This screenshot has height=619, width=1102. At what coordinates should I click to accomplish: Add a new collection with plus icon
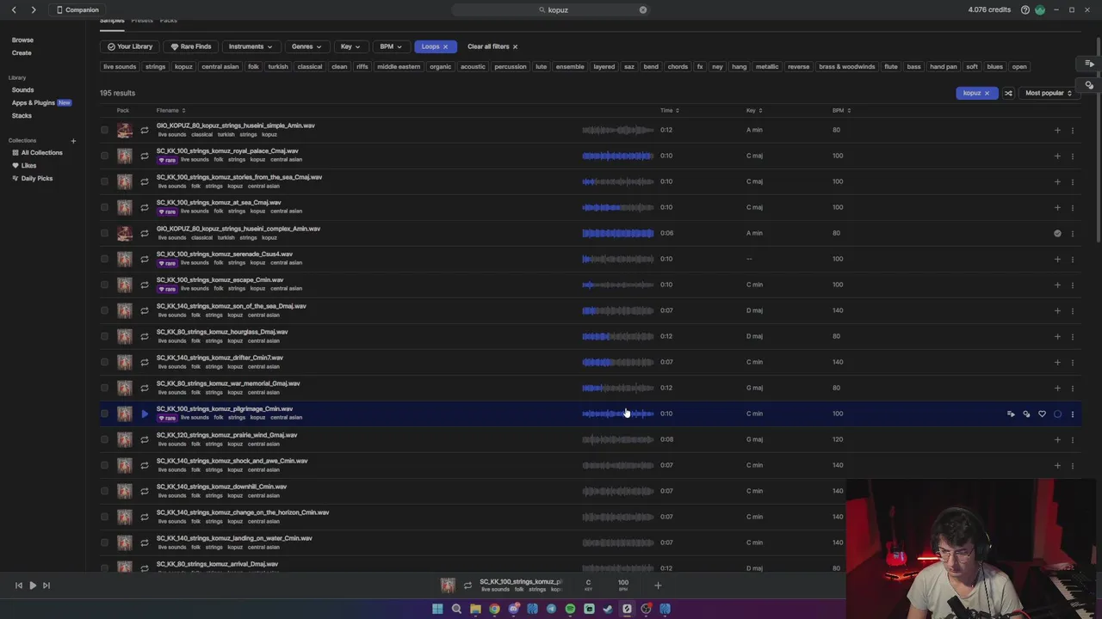click(x=73, y=140)
